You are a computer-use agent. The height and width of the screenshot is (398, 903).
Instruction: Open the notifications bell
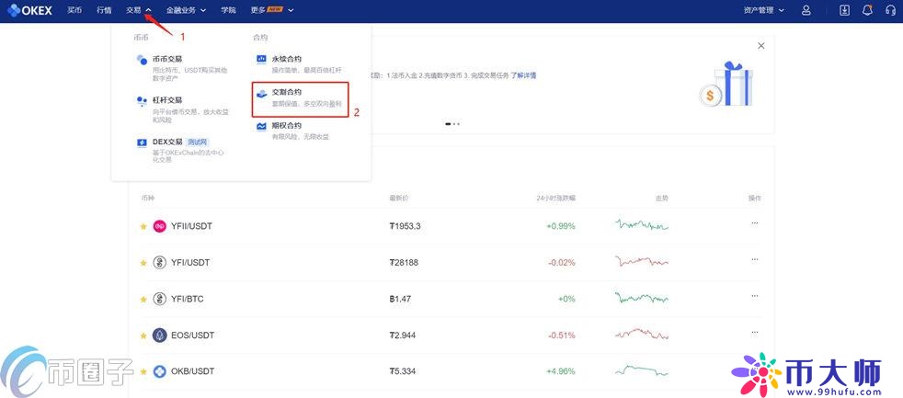[x=867, y=10]
